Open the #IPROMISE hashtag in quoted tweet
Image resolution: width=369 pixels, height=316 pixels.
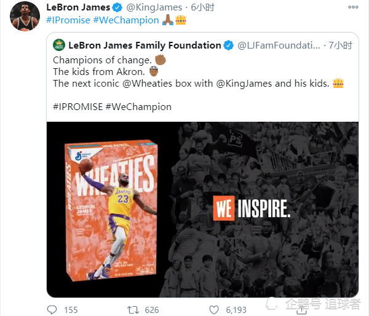tap(77, 106)
